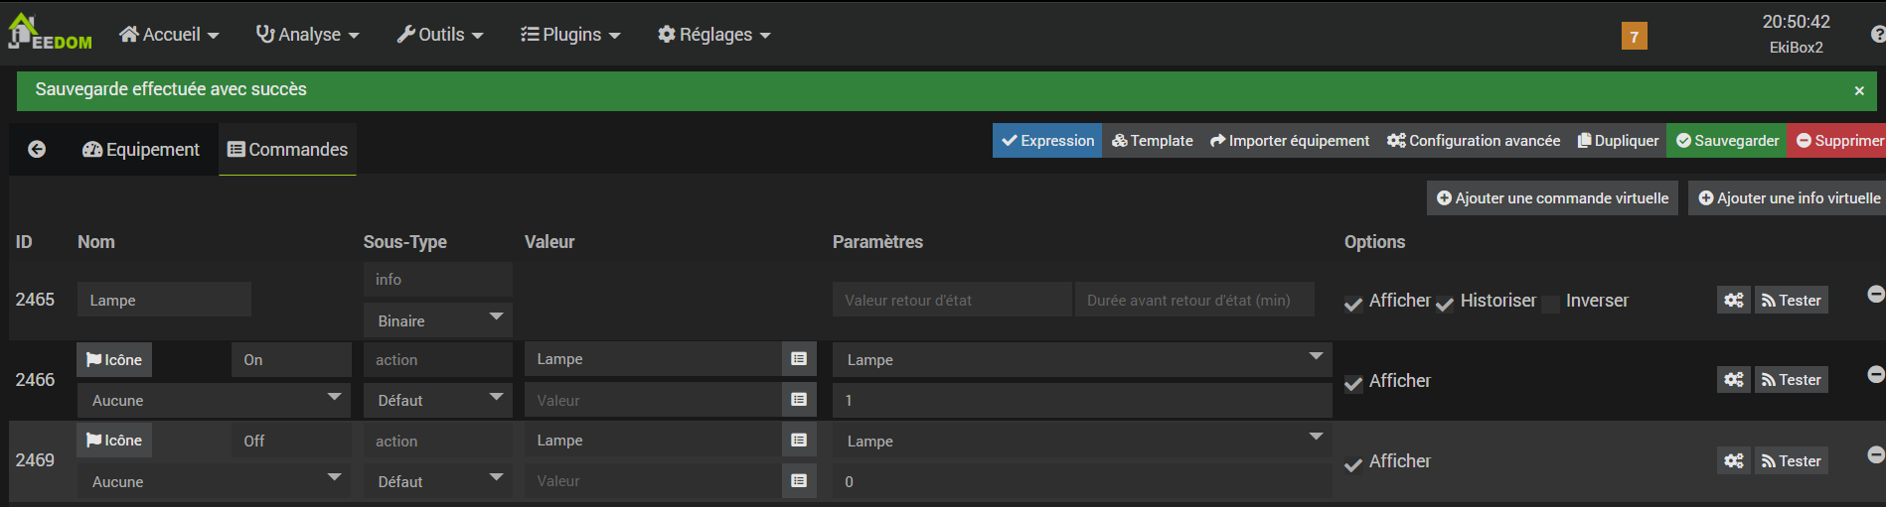The image size is (1886, 507).
Task: Uncheck Afficher for the On command
Action: (1353, 384)
